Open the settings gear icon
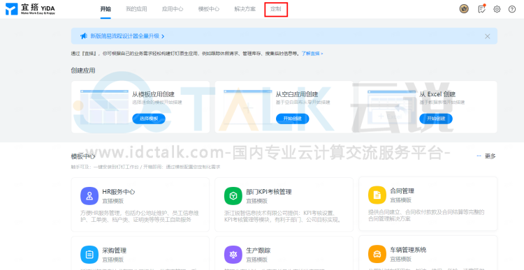524x270 pixels. (497, 9)
